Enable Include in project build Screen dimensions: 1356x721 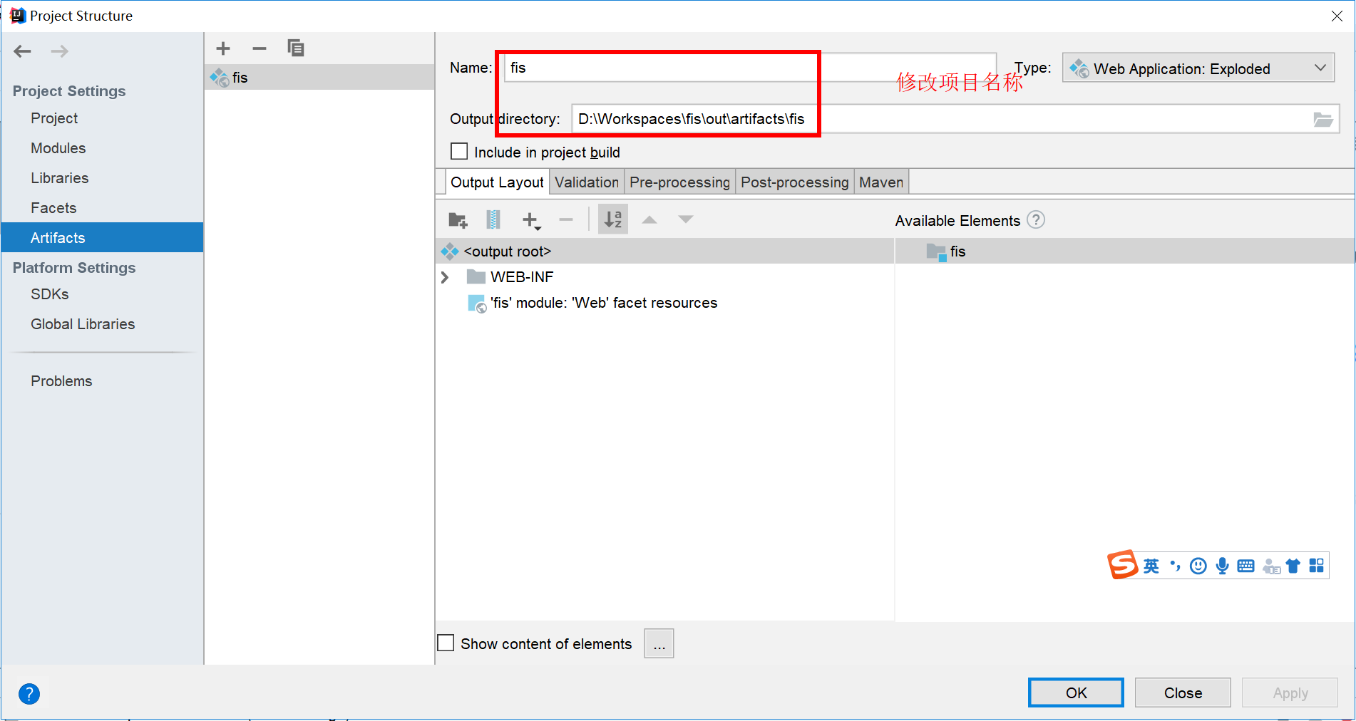[x=459, y=152]
